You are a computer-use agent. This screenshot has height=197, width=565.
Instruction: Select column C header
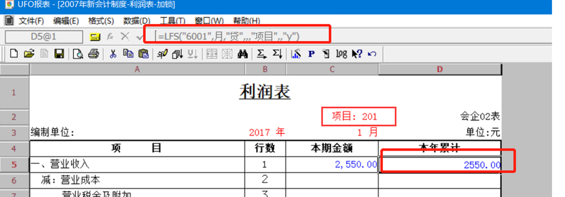click(x=332, y=69)
